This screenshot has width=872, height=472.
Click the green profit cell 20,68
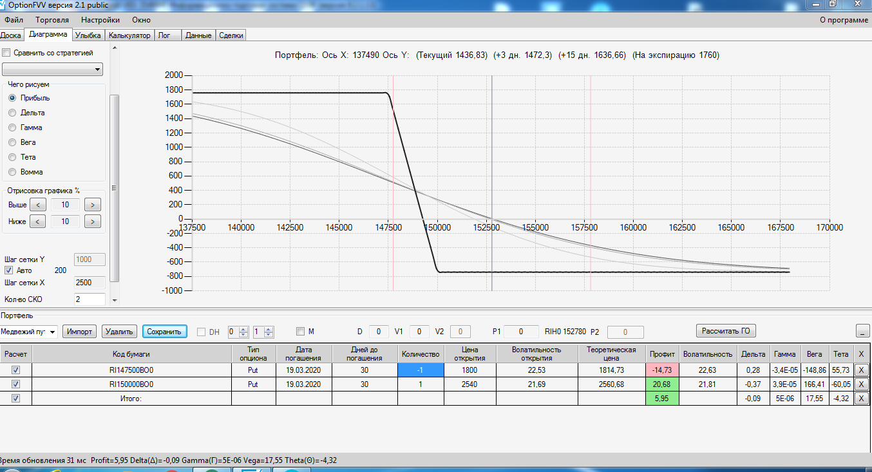pyautogui.click(x=662, y=384)
